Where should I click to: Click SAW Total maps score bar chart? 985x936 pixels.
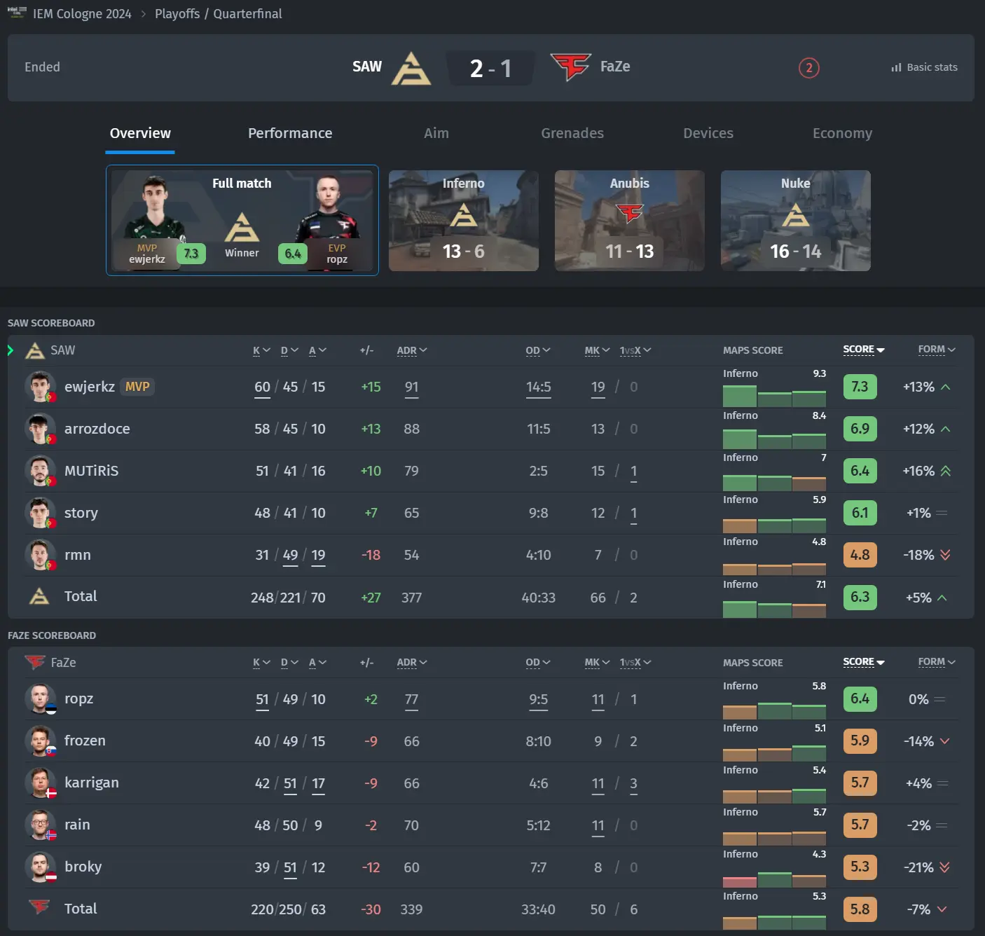(x=774, y=610)
